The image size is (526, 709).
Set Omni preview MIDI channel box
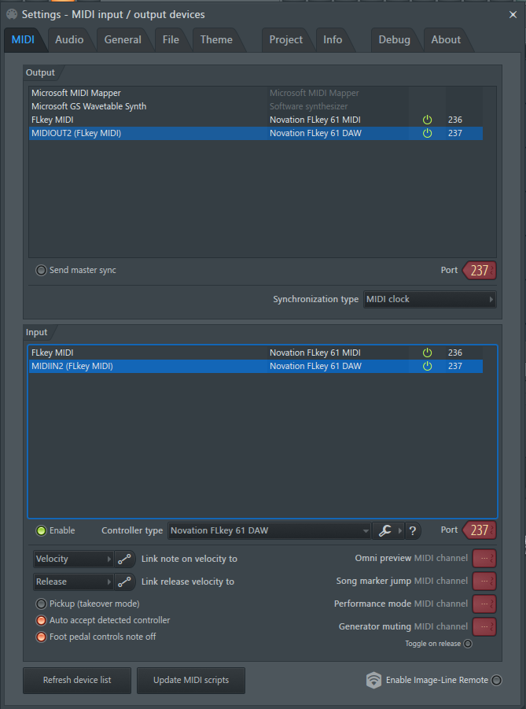[484, 559]
